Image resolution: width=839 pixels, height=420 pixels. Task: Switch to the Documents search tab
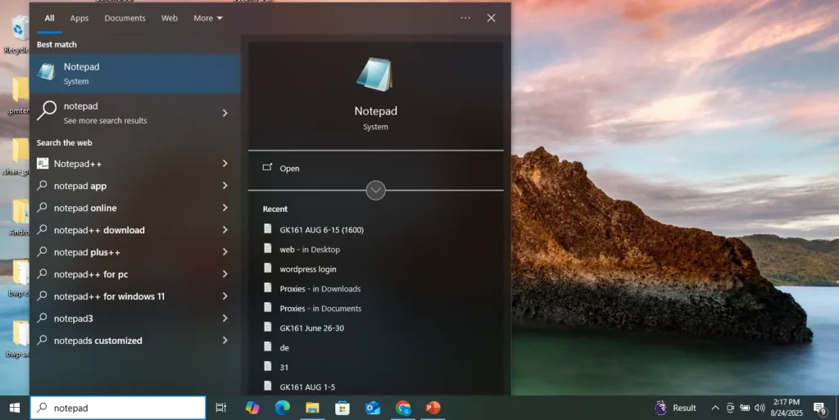[125, 18]
